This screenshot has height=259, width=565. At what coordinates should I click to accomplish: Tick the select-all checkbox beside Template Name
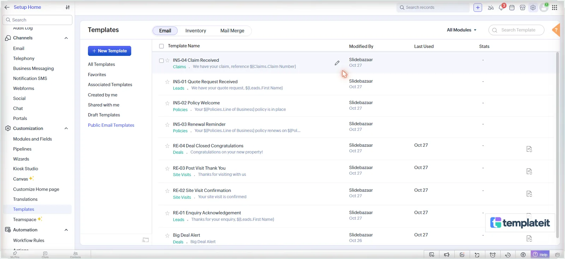click(161, 46)
